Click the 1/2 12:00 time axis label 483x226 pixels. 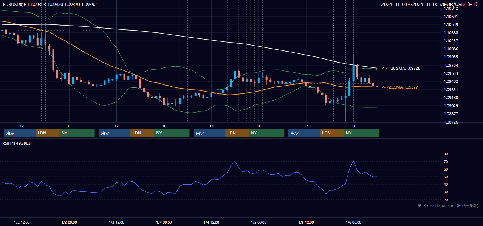point(22,223)
